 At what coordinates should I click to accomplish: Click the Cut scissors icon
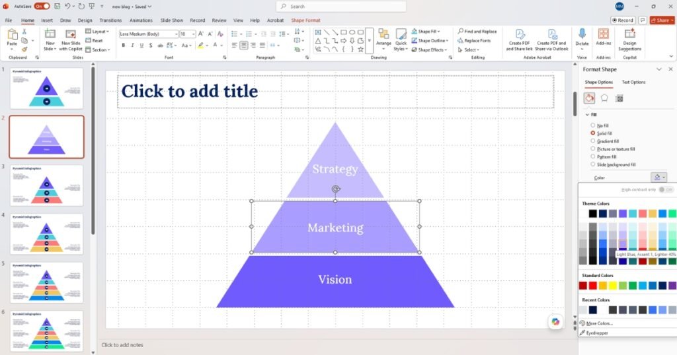24,32
